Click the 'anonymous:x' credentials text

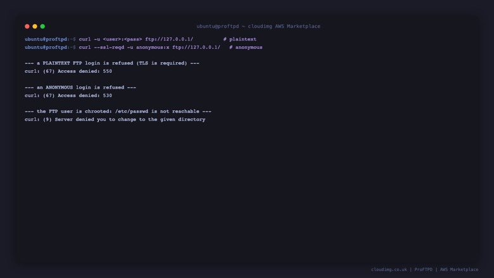[153, 47]
